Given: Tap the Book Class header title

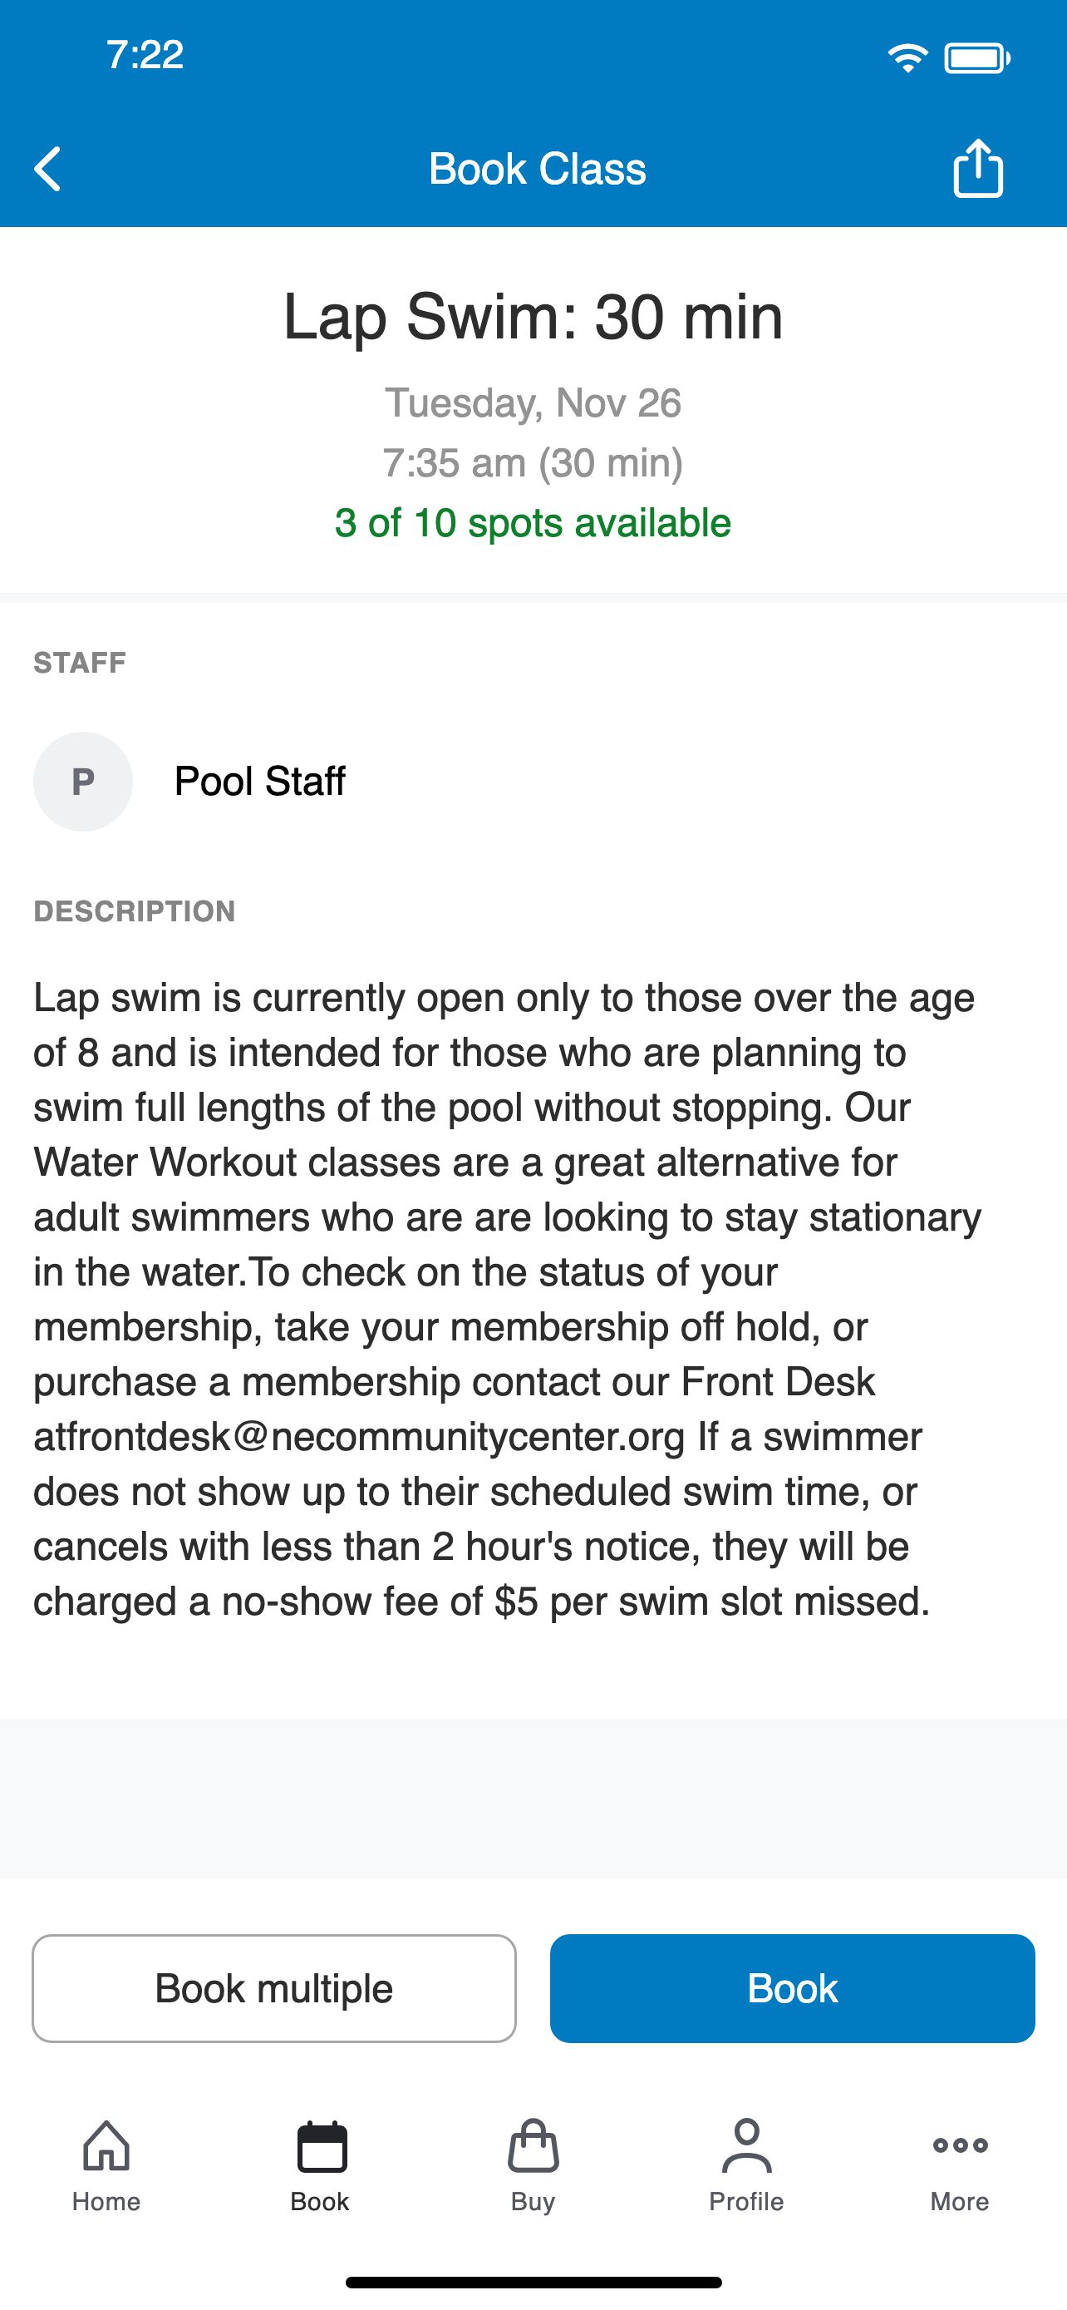Looking at the screenshot, I should coord(537,169).
